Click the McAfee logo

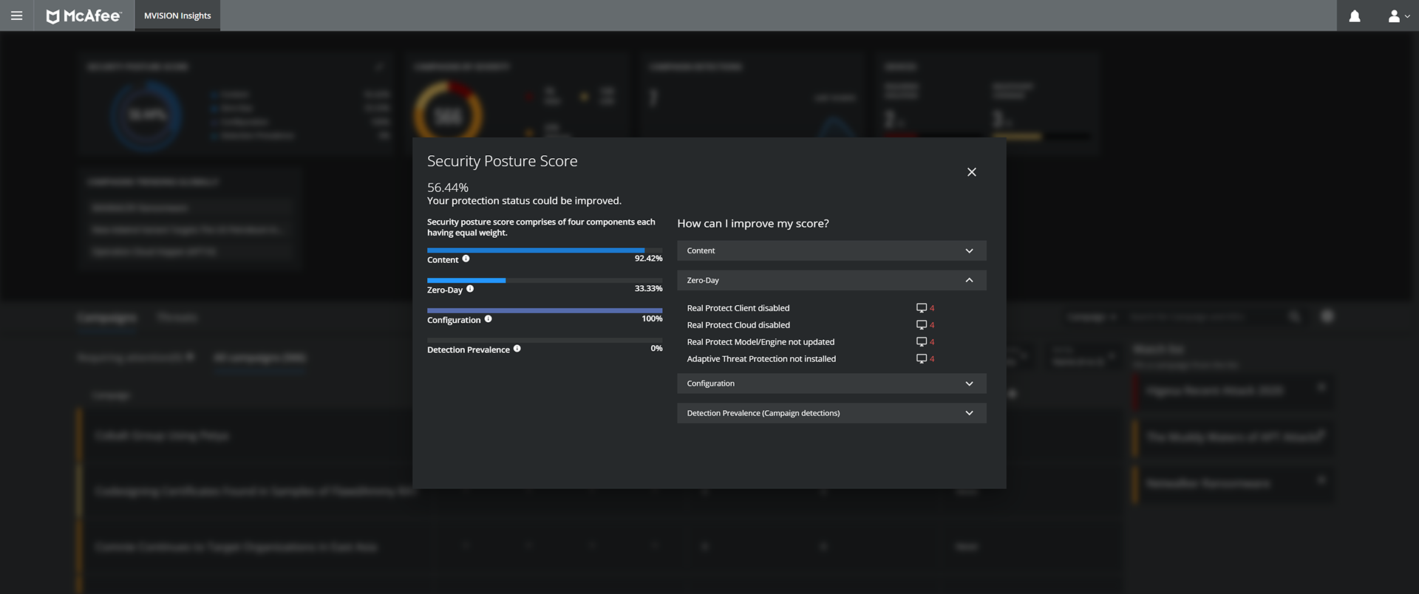point(84,16)
